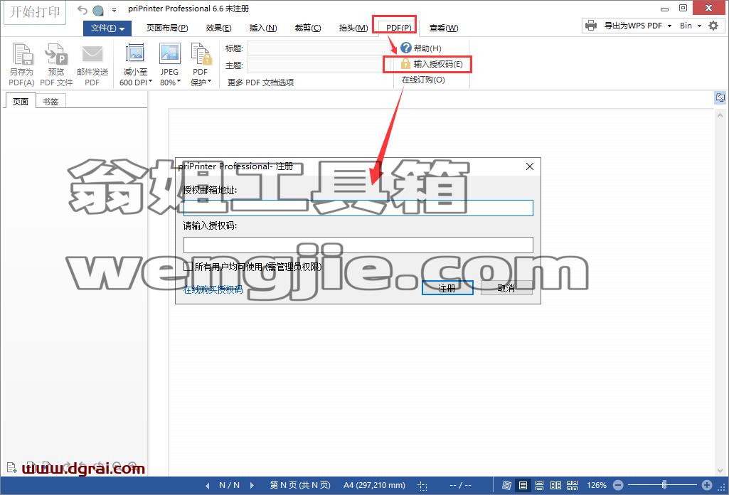Image resolution: width=729 pixels, height=495 pixels.
Task: Click the zoom in plus button
Action: tap(707, 485)
